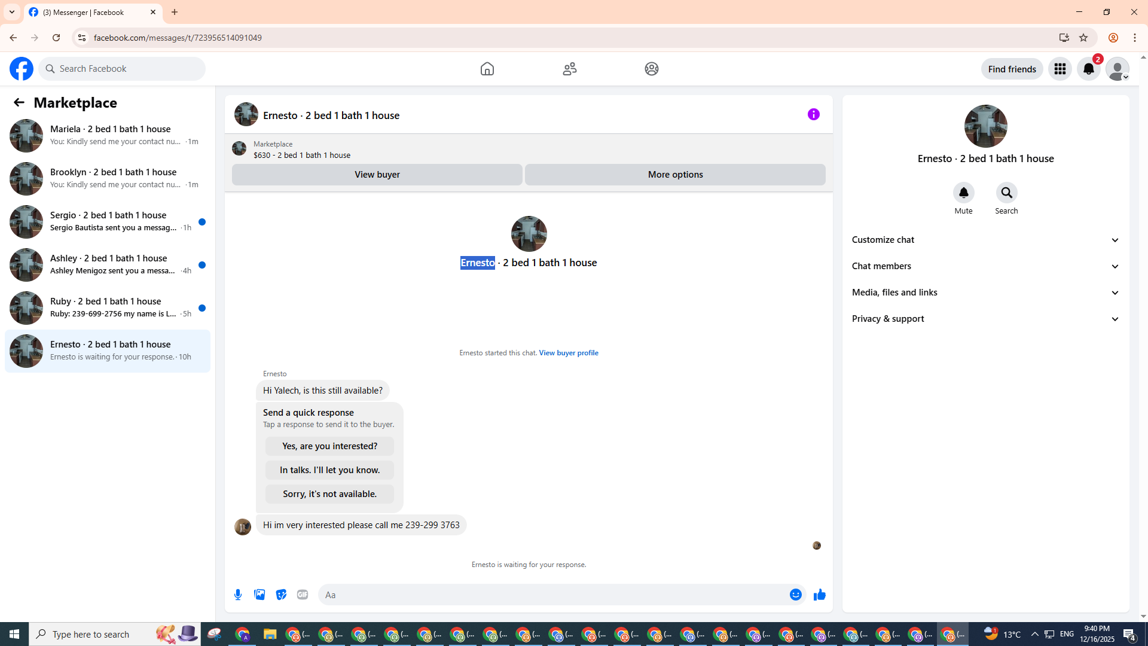Open Brooklyn's Marketplace conversation

tap(108, 179)
